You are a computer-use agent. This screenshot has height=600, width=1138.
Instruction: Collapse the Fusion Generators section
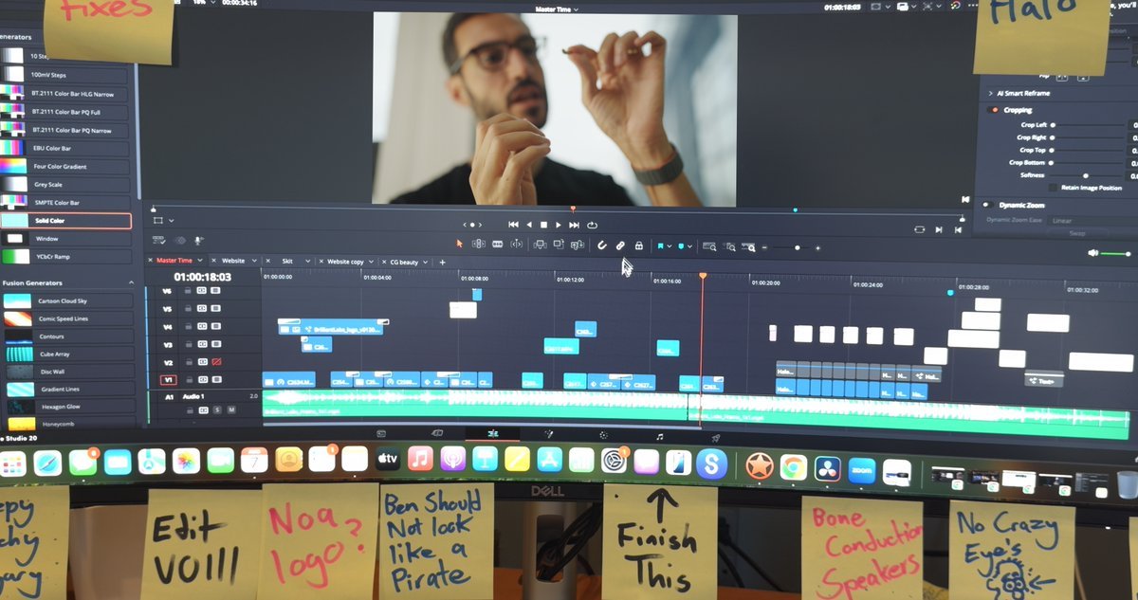[x=131, y=282]
